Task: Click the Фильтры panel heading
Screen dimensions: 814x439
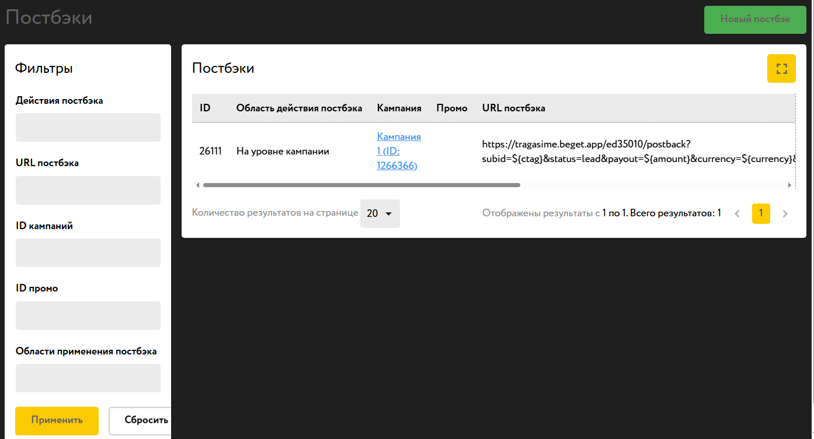Action: click(x=44, y=68)
